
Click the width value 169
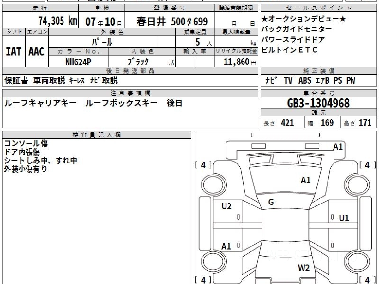tap(327, 123)
